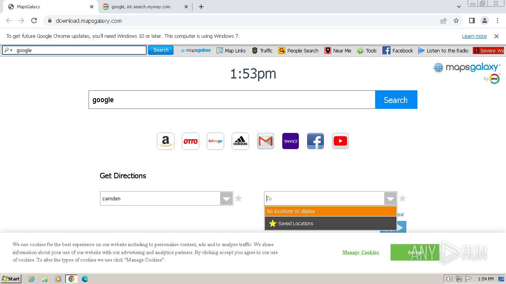Open the toolbar search type dropdown
Image resolution: width=506 pixels, height=284 pixels.
8,50
